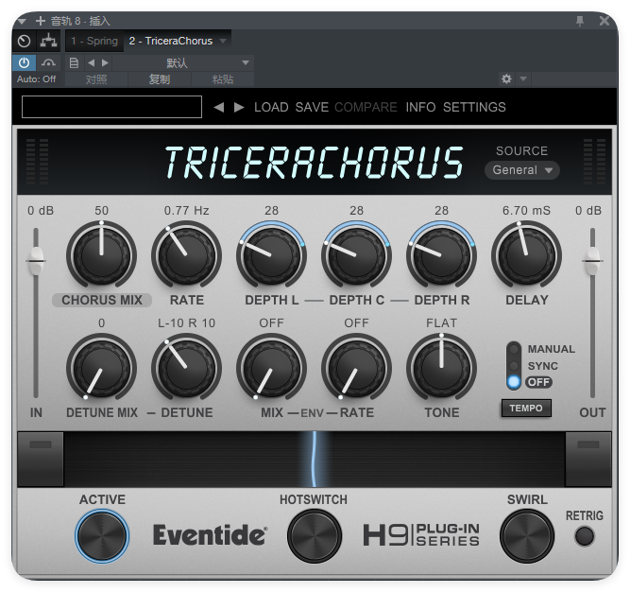Image resolution: width=630 pixels, height=592 pixels.
Task: Open the routing icon in the plugin header
Action: [x=48, y=41]
